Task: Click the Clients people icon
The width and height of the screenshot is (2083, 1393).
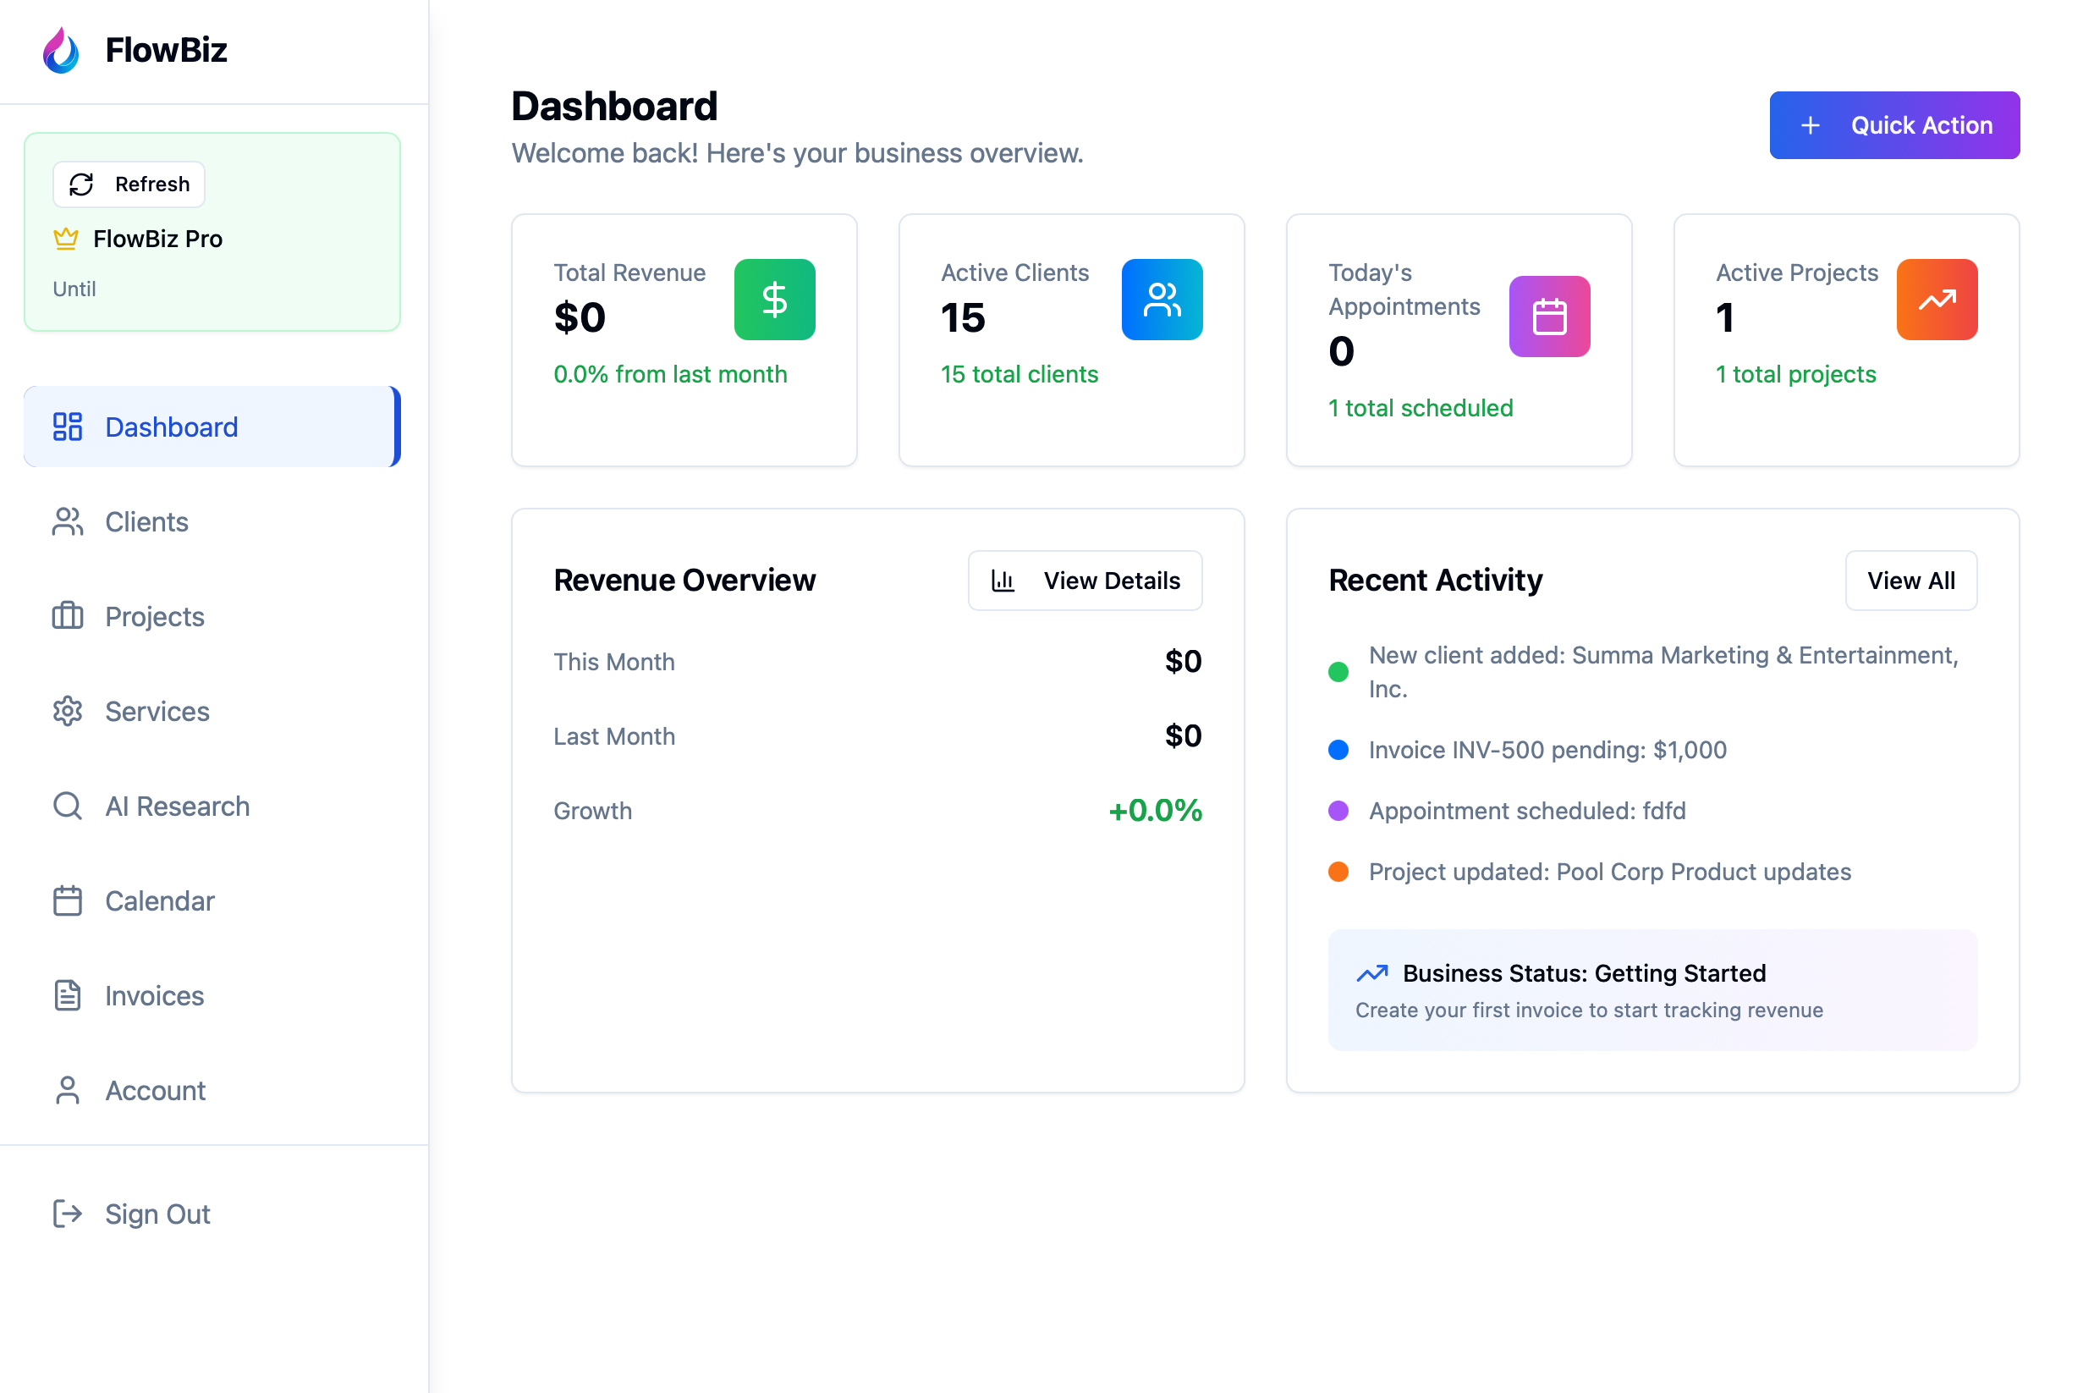Action: (67, 522)
